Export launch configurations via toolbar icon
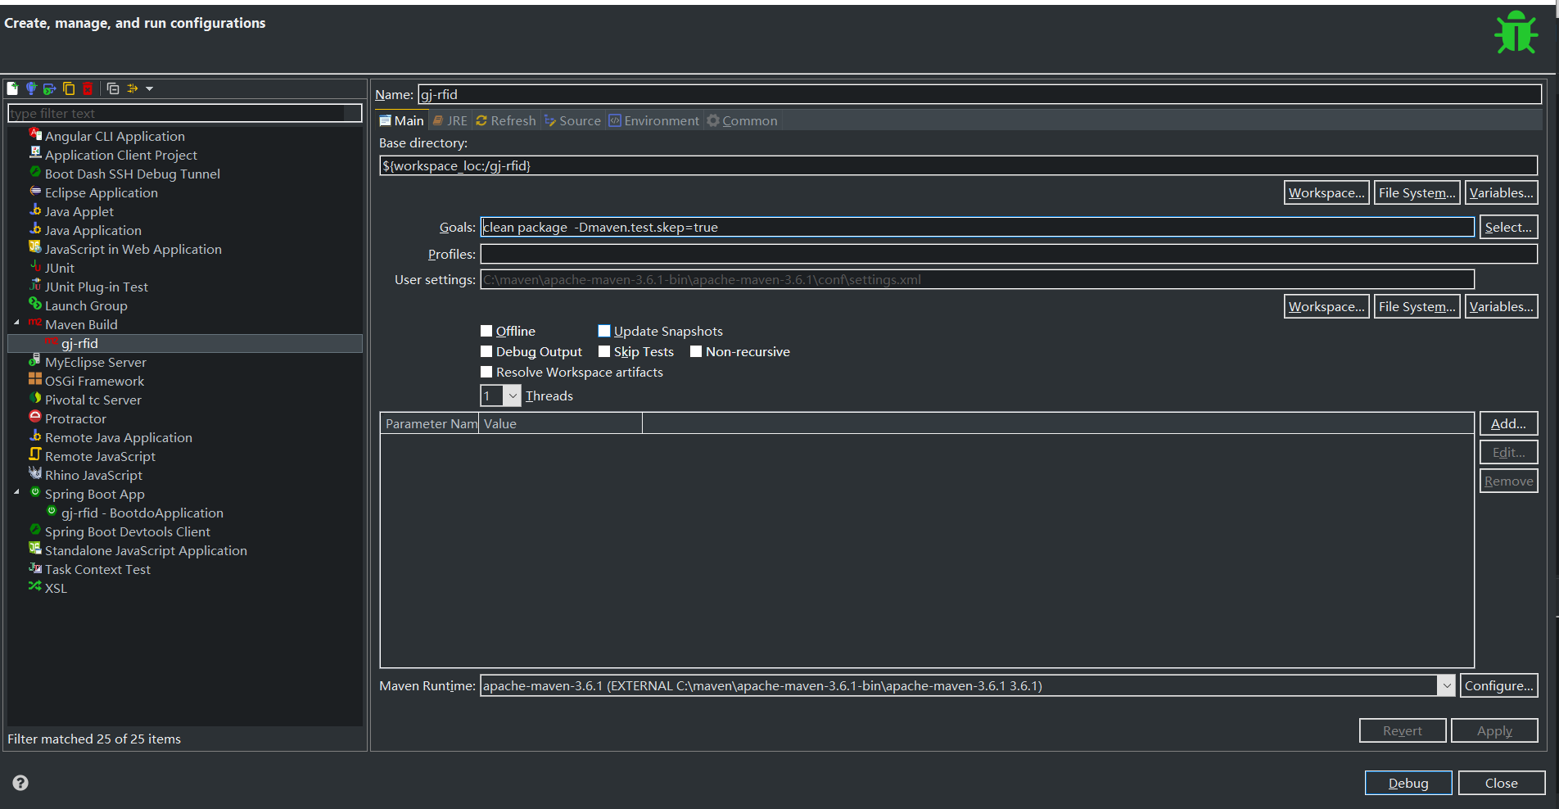1559x809 pixels. pyautogui.click(x=49, y=88)
